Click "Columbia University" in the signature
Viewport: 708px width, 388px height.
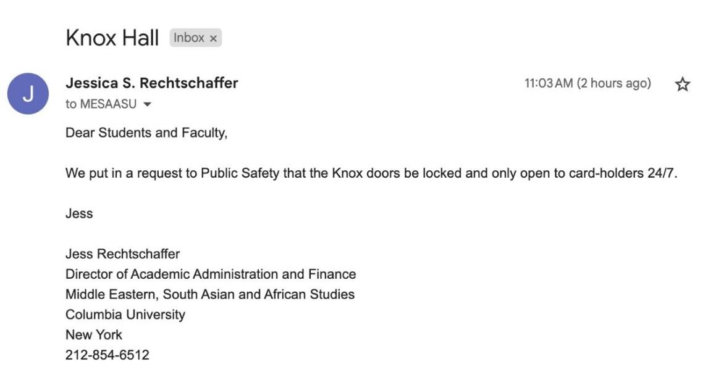[x=125, y=315]
